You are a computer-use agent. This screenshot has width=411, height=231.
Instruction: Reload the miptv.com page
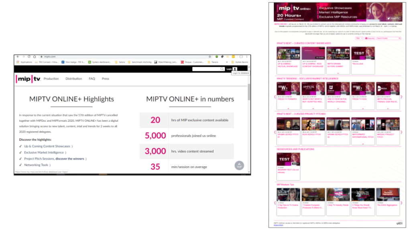(x=29, y=57)
